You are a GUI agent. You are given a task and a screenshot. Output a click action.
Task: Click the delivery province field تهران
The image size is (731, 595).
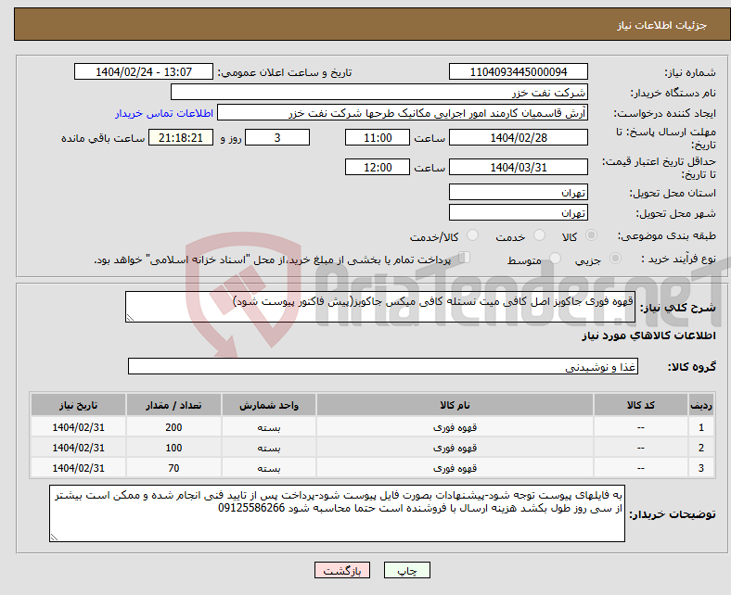[x=519, y=192]
